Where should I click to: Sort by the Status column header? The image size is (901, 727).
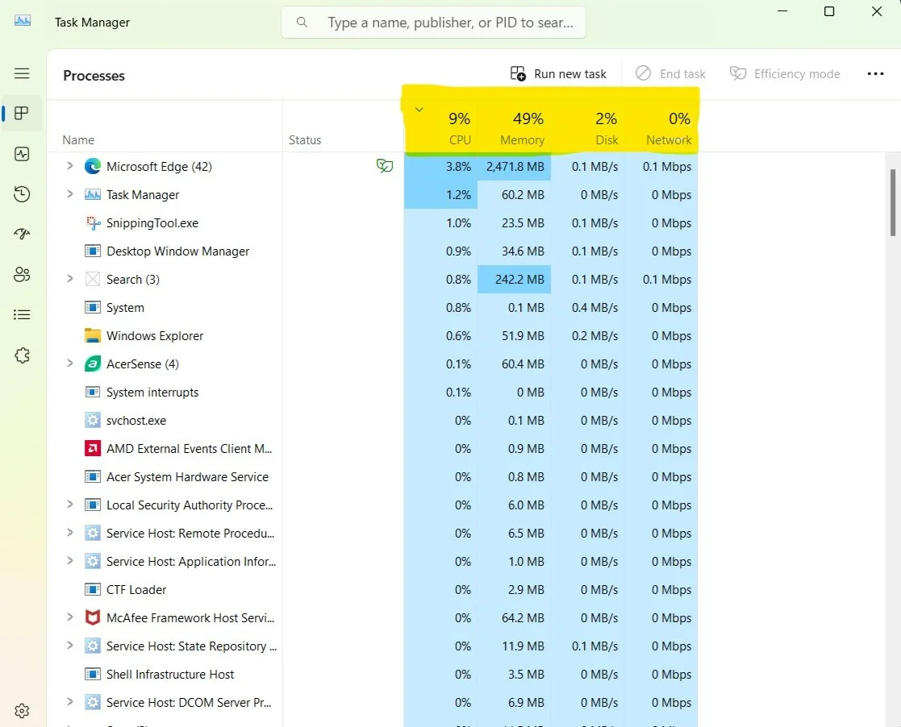point(343,127)
